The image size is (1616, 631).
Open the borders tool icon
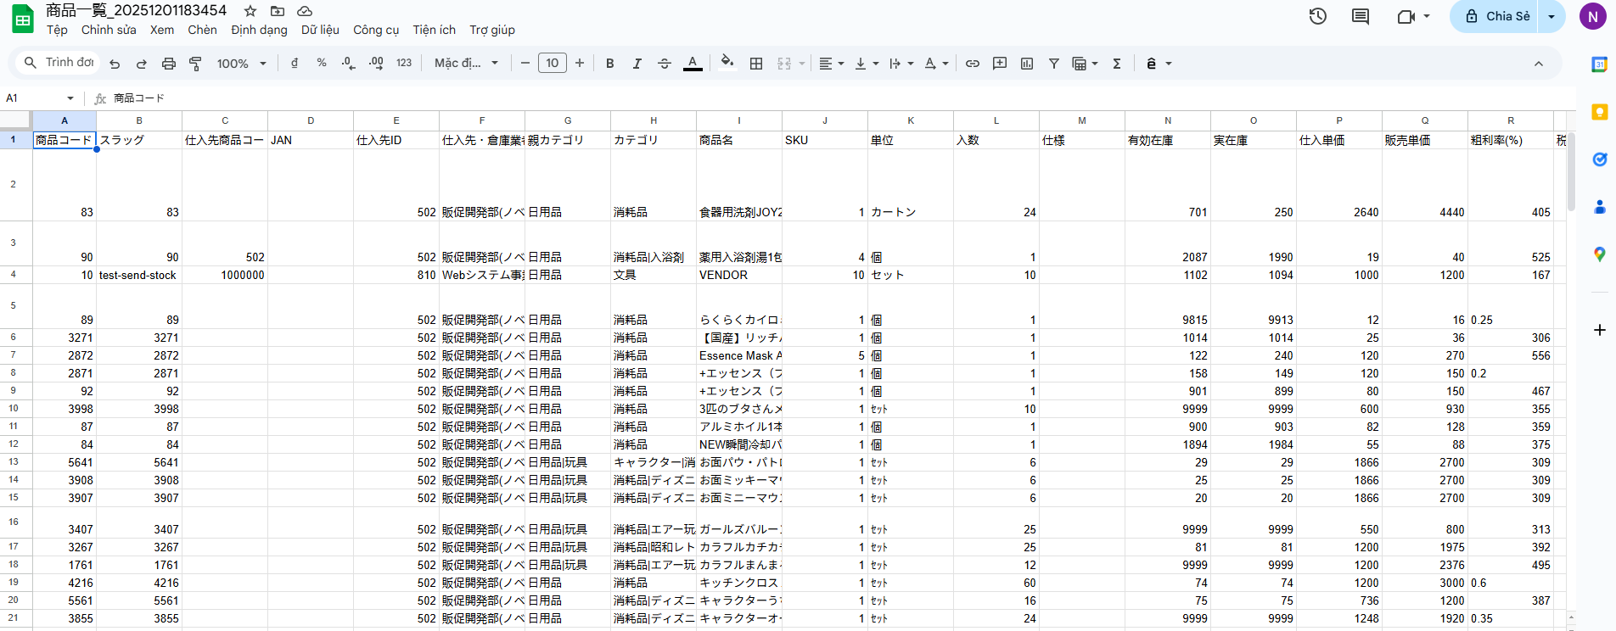pyautogui.click(x=755, y=64)
